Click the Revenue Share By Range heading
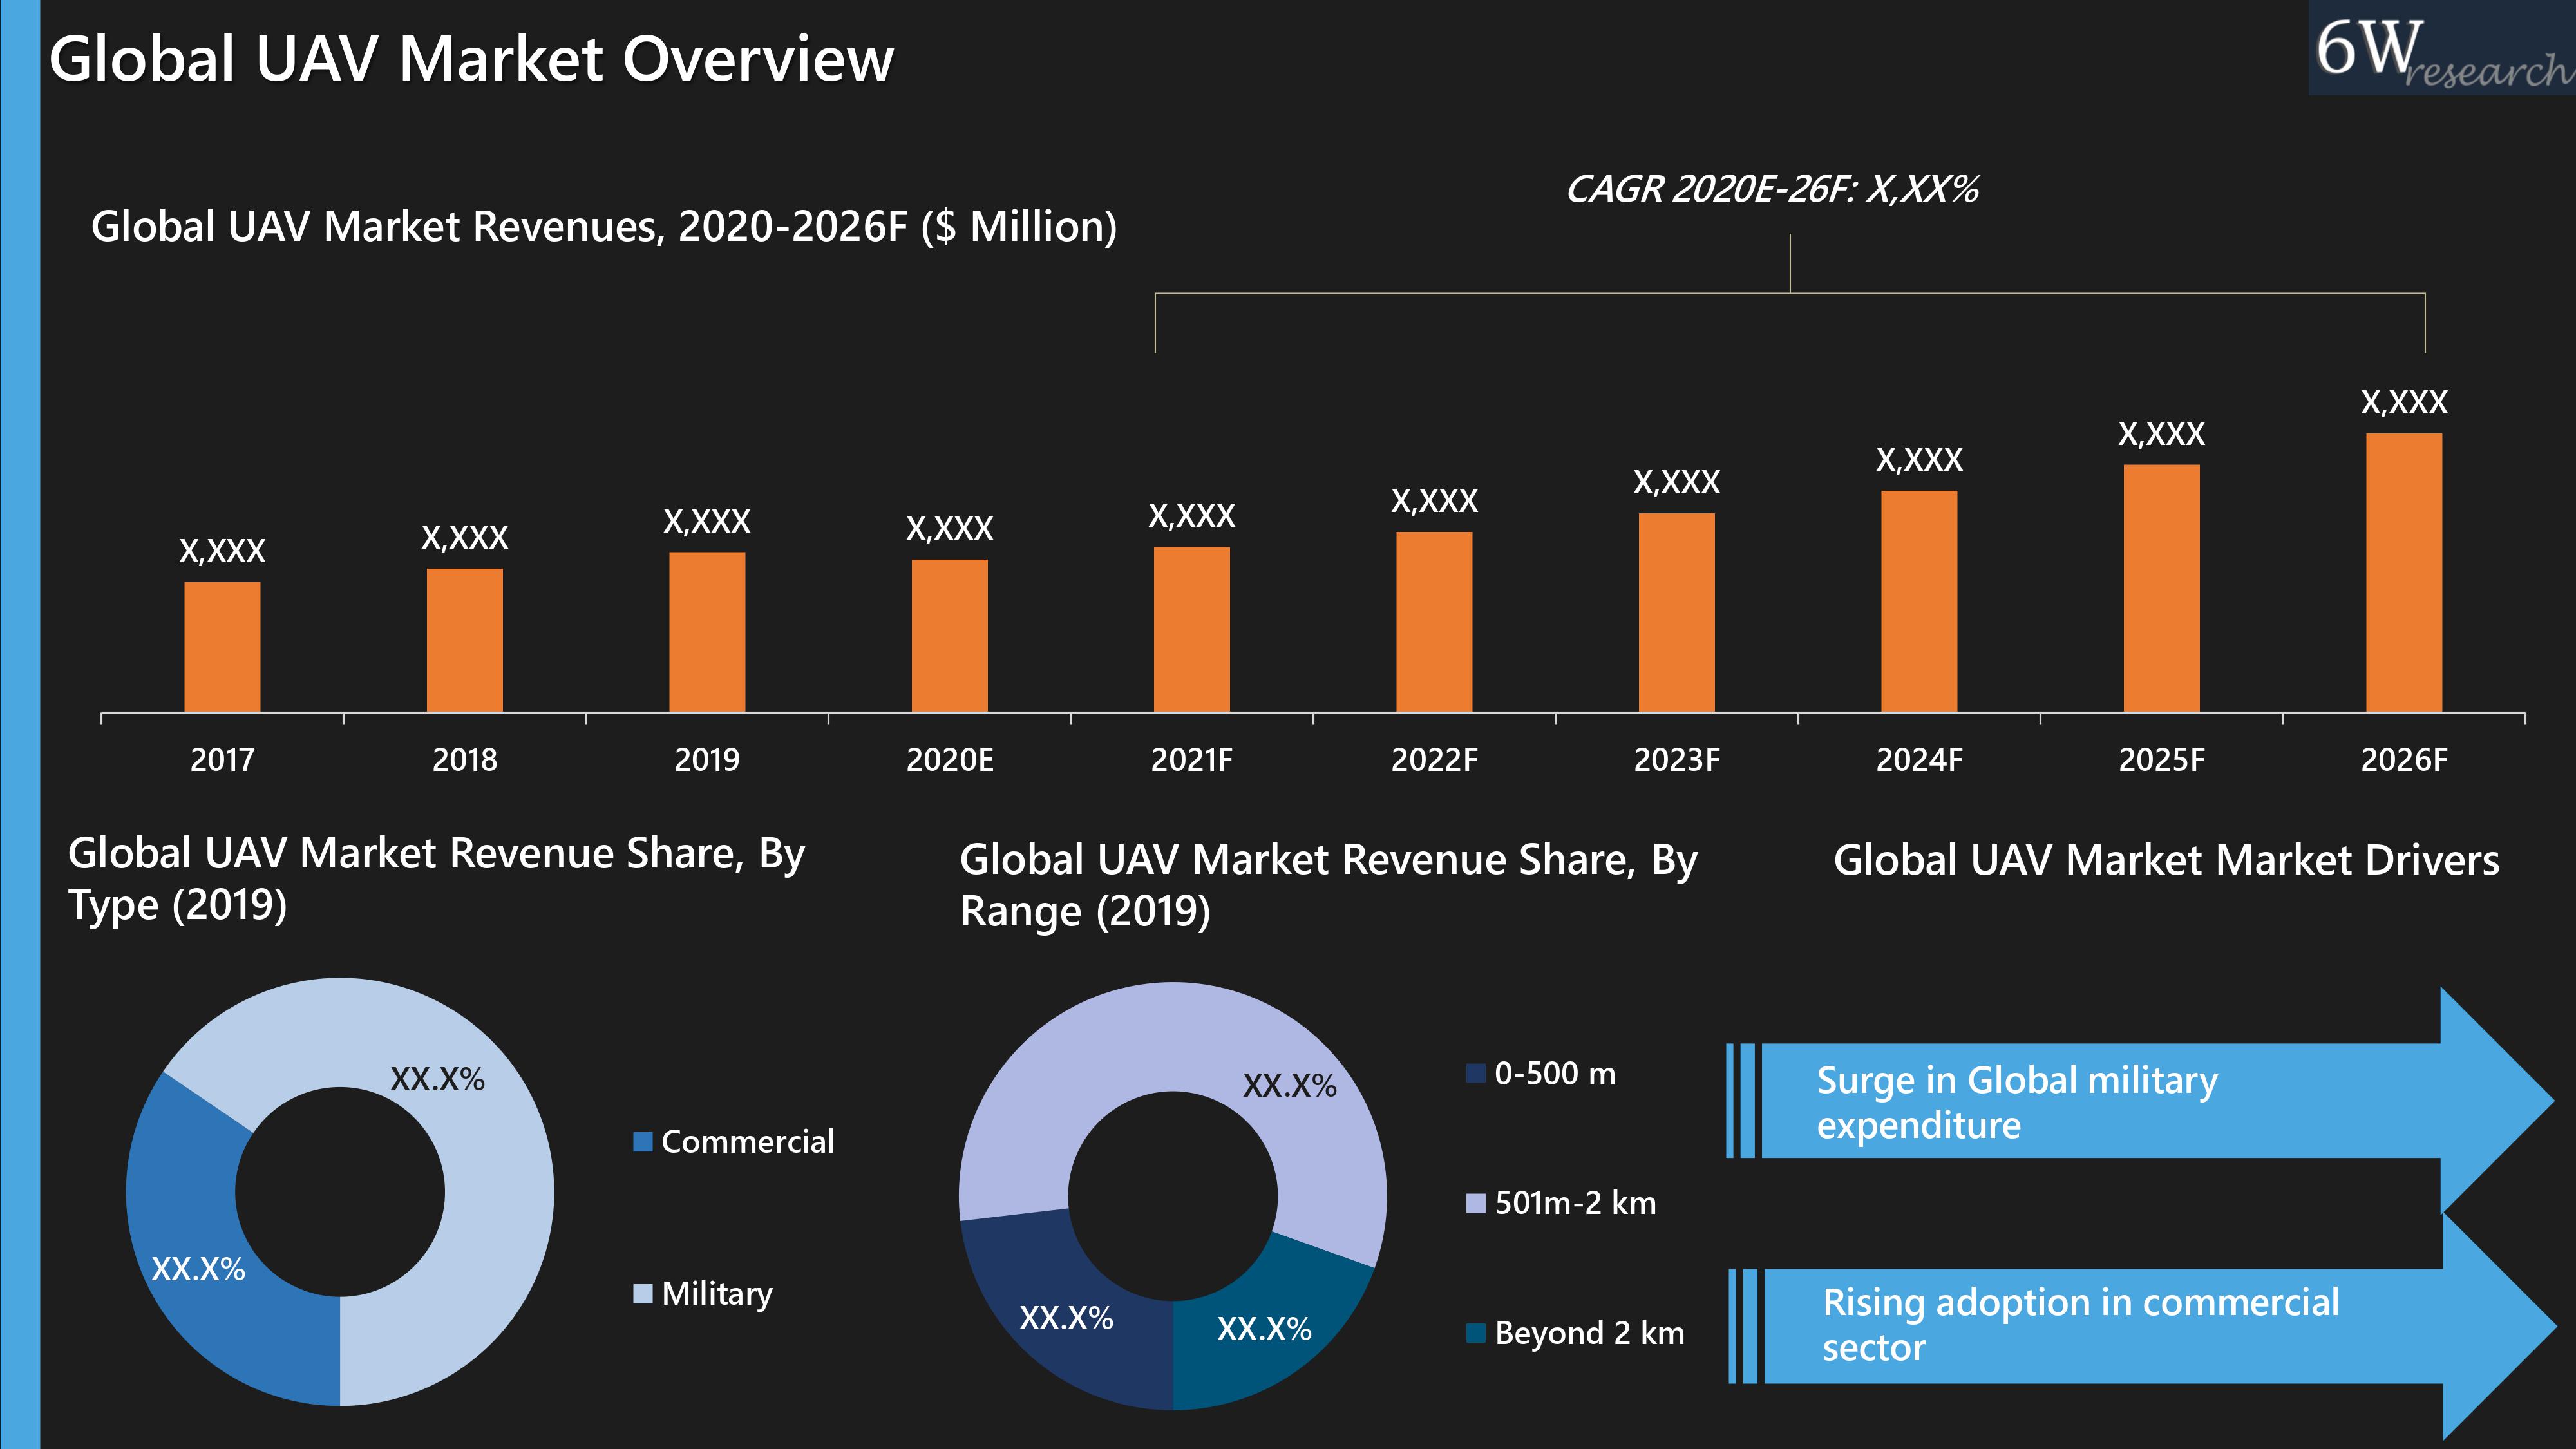Screen dimensions: 2576x1449 pos(1329,885)
